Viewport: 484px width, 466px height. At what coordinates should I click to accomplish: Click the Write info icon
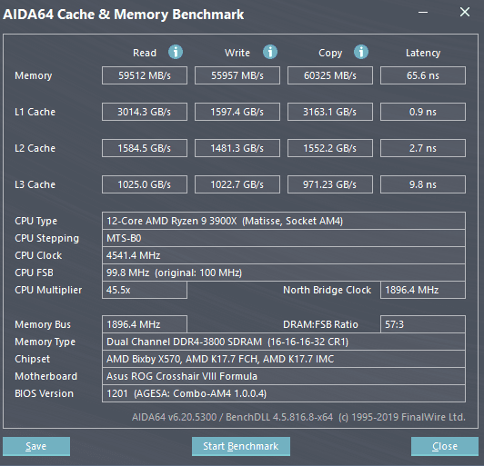point(270,52)
